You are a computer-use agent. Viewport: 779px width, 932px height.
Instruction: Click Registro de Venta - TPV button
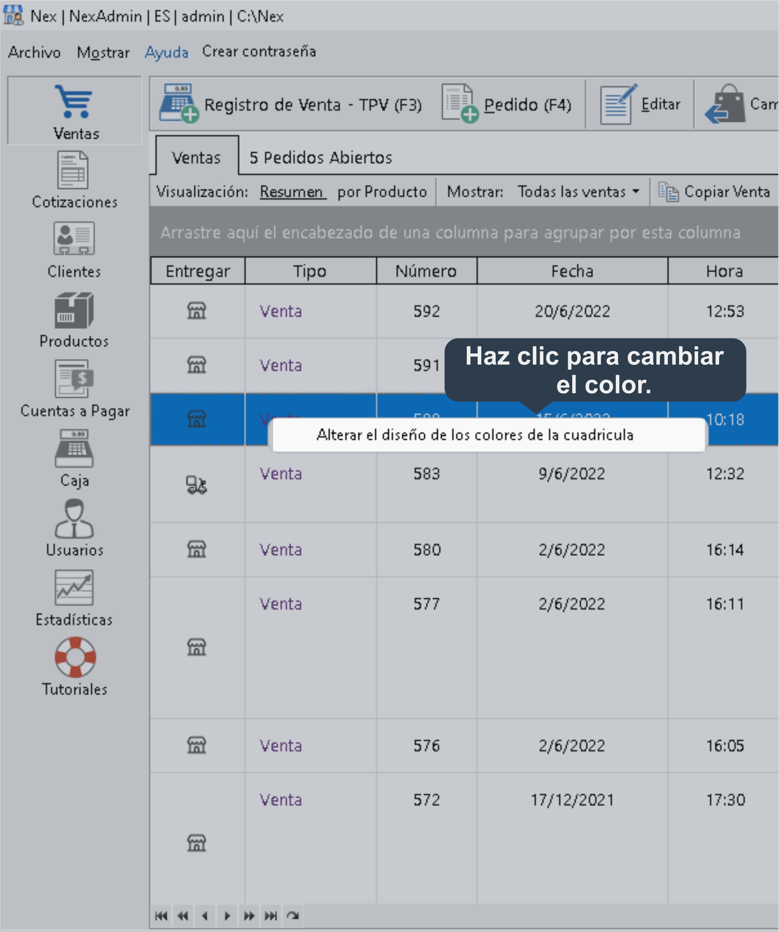click(291, 104)
